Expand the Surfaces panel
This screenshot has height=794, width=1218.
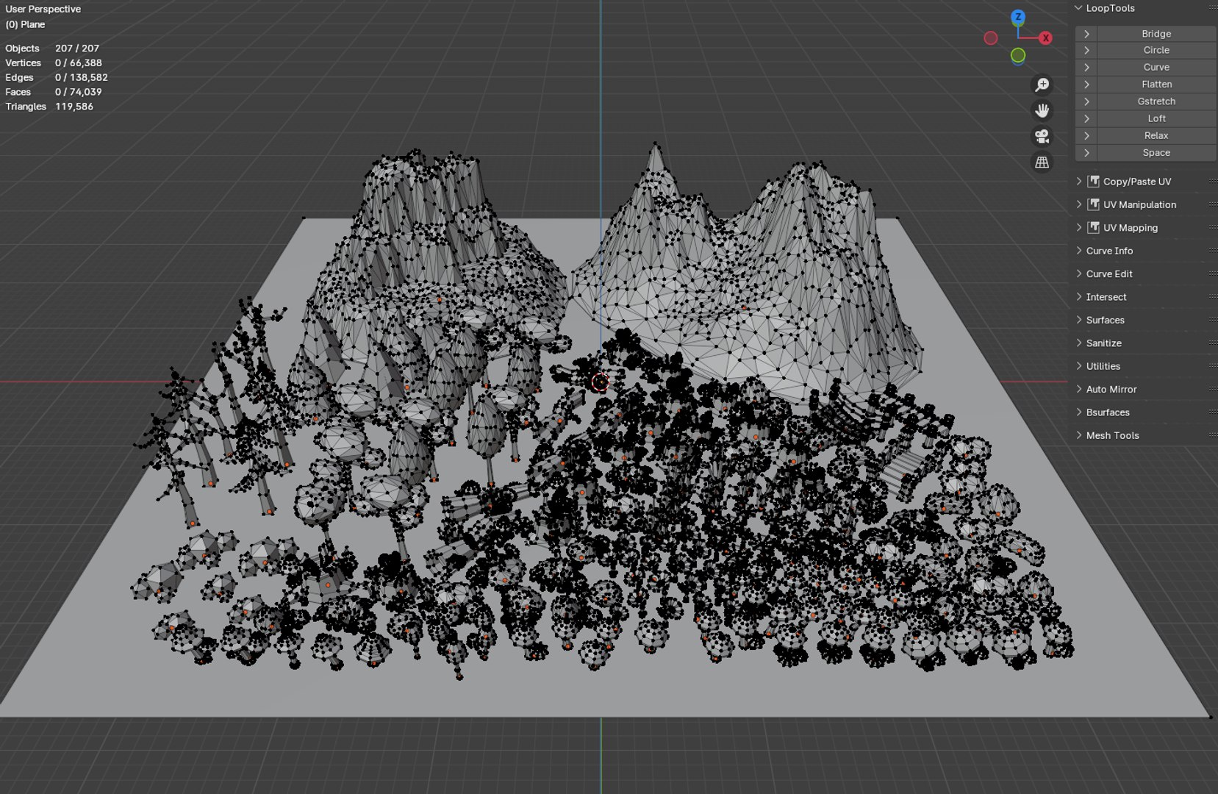[x=1079, y=320]
